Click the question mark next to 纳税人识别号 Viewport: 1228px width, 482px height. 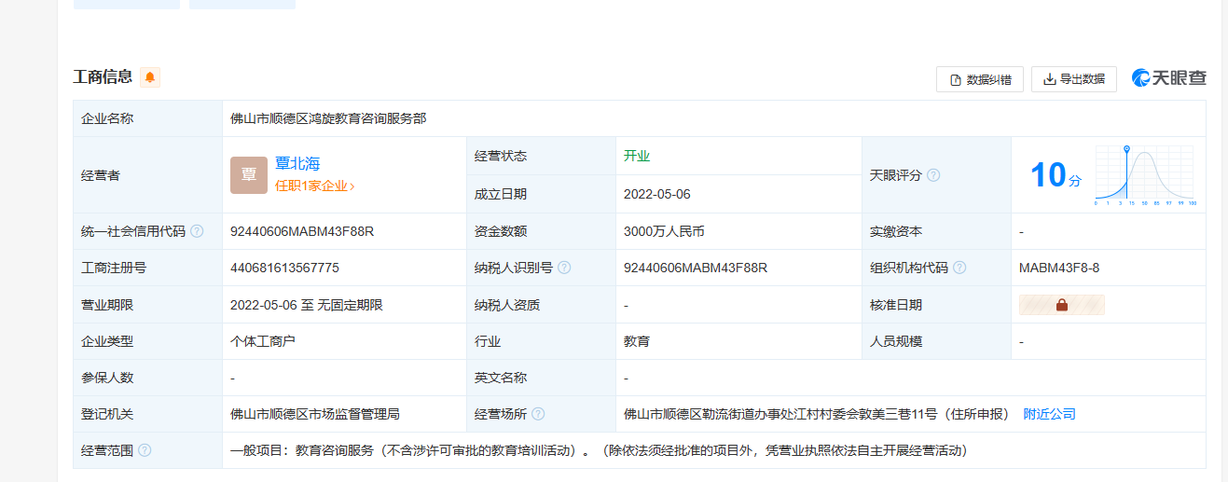pyautogui.click(x=564, y=268)
